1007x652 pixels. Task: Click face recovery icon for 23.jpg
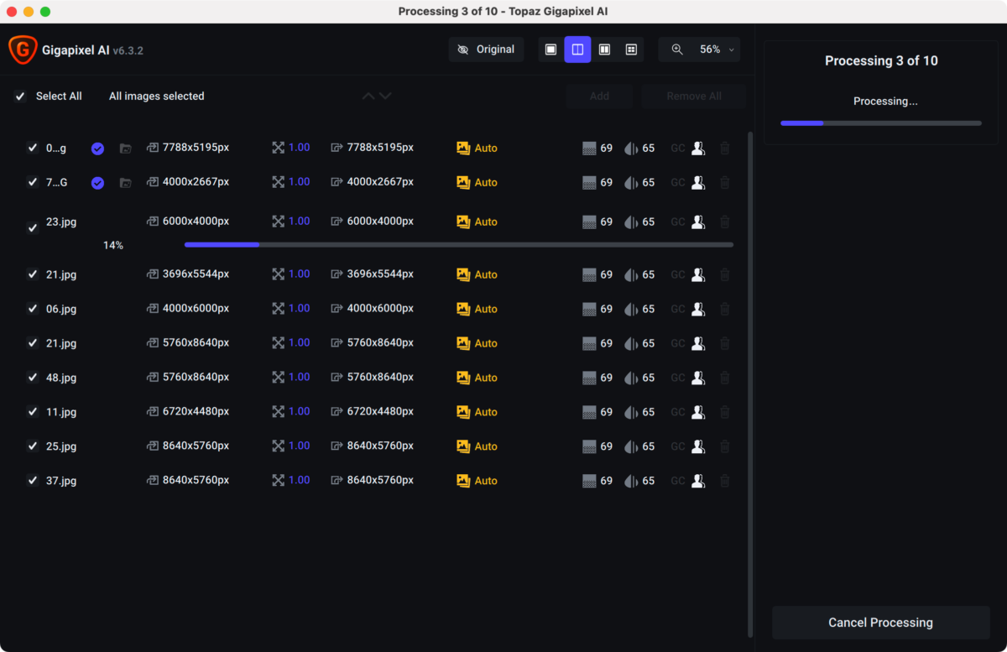[698, 222]
